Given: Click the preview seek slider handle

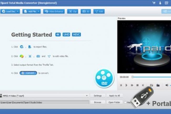Looking at the screenshot, I should click(133, 77).
